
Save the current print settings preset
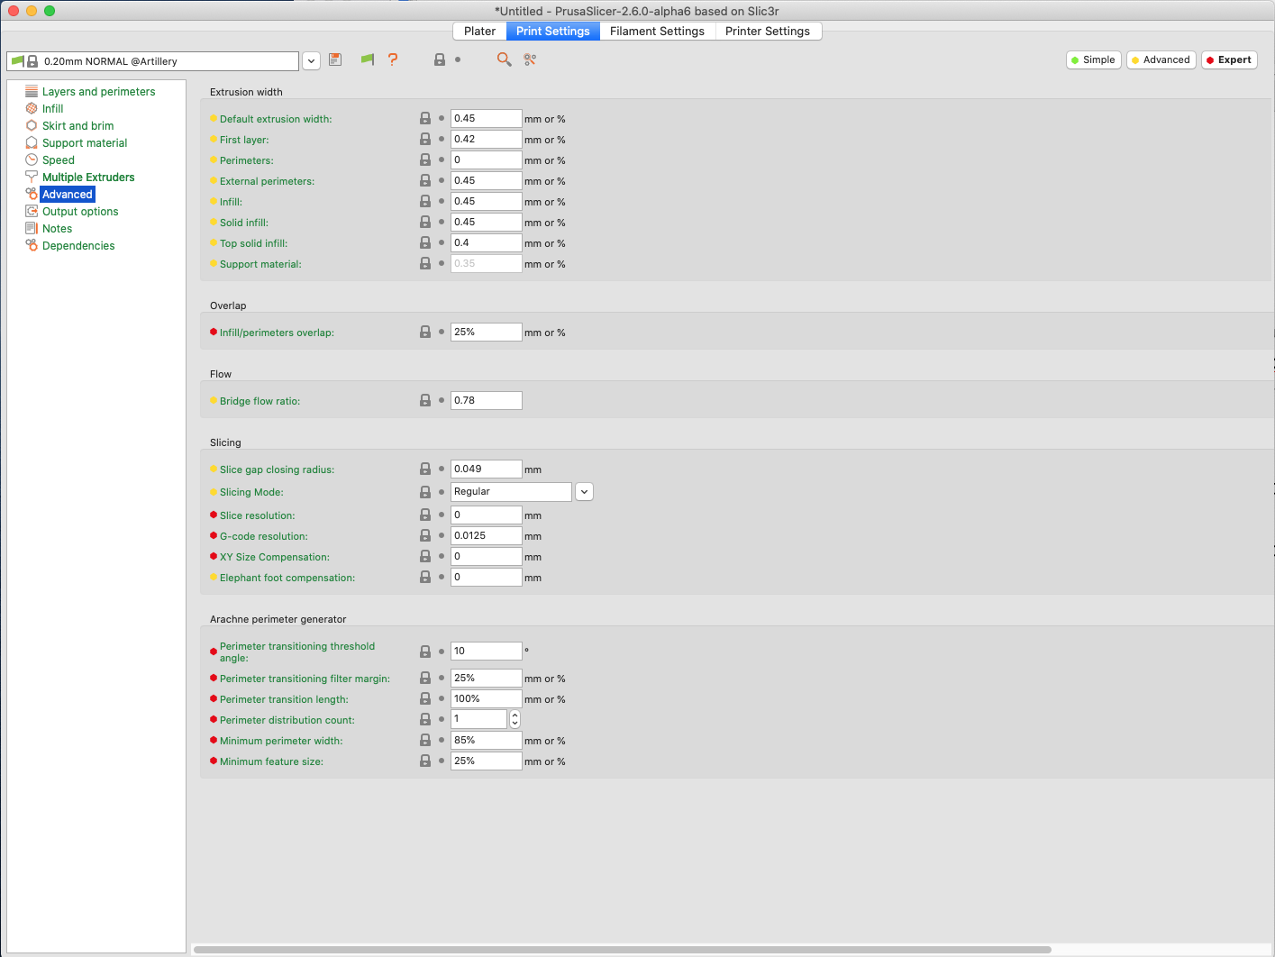[x=335, y=59]
